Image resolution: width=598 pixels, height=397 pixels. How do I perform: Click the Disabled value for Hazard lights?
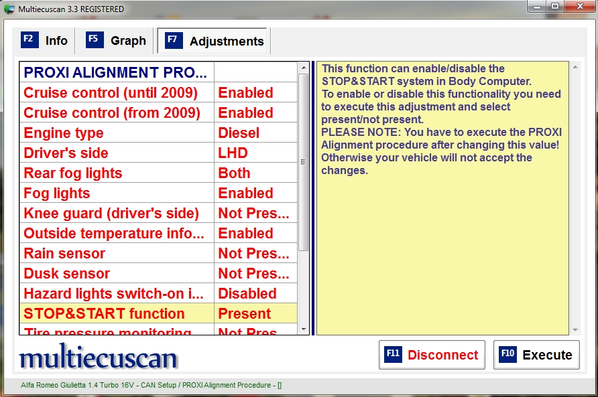(x=255, y=293)
